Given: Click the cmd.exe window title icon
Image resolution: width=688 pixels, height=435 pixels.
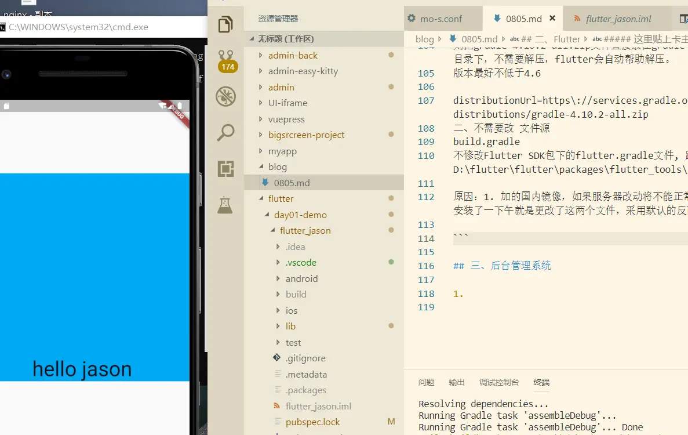Looking at the screenshot, I should pos(3,27).
